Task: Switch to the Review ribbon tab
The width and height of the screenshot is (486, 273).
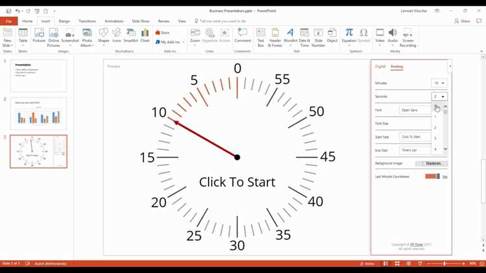Action: [163, 21]
